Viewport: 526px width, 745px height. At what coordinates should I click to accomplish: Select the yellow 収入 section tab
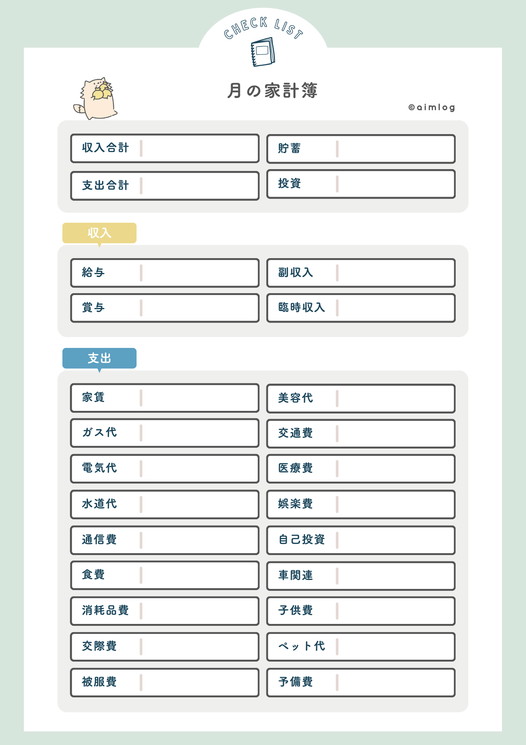[99, 233]
